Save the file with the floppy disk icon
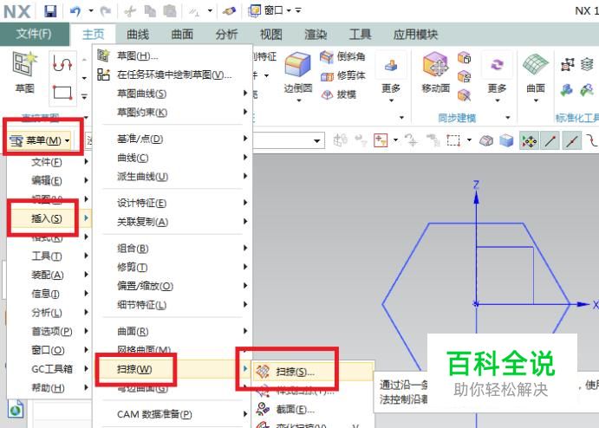This screenshot has width=599, height=428. [50, 11]
